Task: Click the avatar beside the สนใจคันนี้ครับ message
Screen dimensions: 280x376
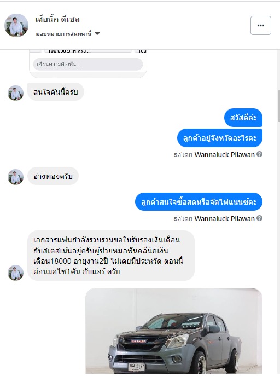Action: pos(15,93)
